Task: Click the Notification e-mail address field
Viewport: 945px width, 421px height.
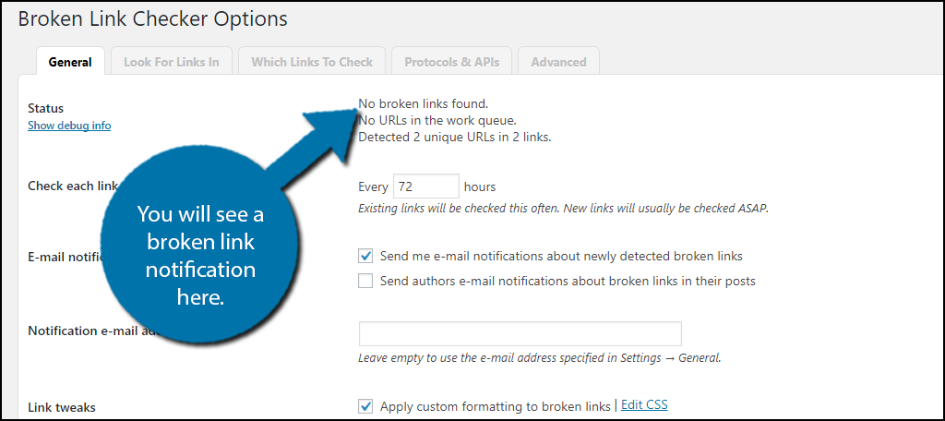Action: [520, 333]
